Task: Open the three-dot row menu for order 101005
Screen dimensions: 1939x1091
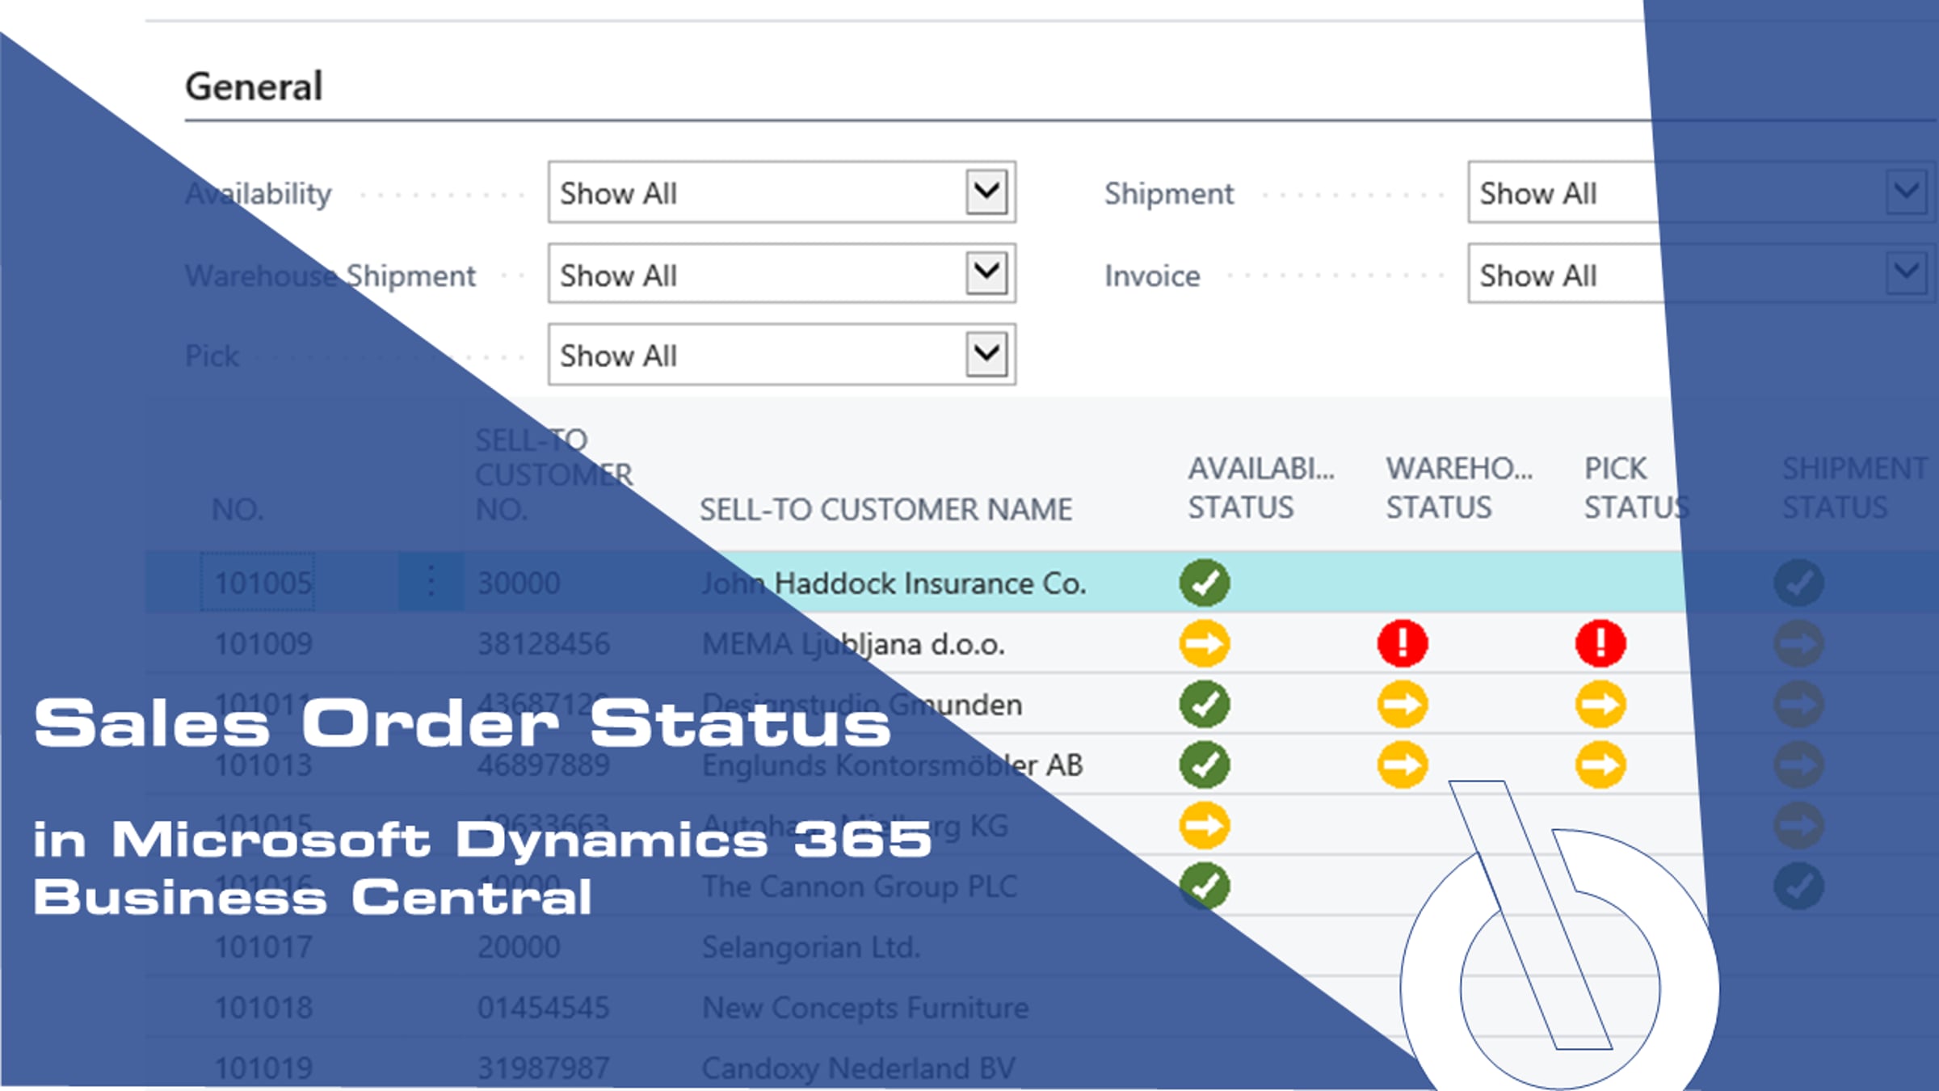Action: (431, 582)
